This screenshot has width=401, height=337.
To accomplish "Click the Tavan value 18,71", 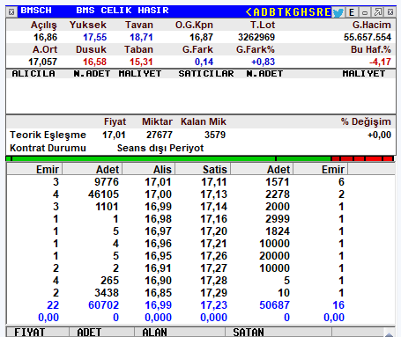I will click(x=141, y=37).
